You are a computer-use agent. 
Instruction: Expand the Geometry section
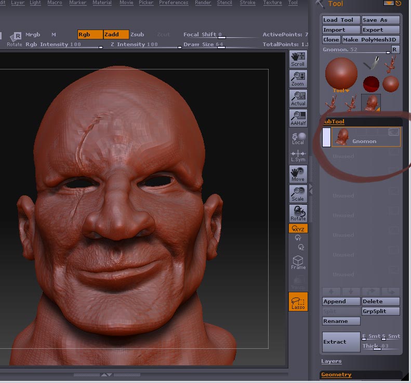tap(336, 375)
